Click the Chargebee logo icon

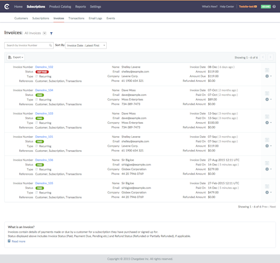point(7,6)
